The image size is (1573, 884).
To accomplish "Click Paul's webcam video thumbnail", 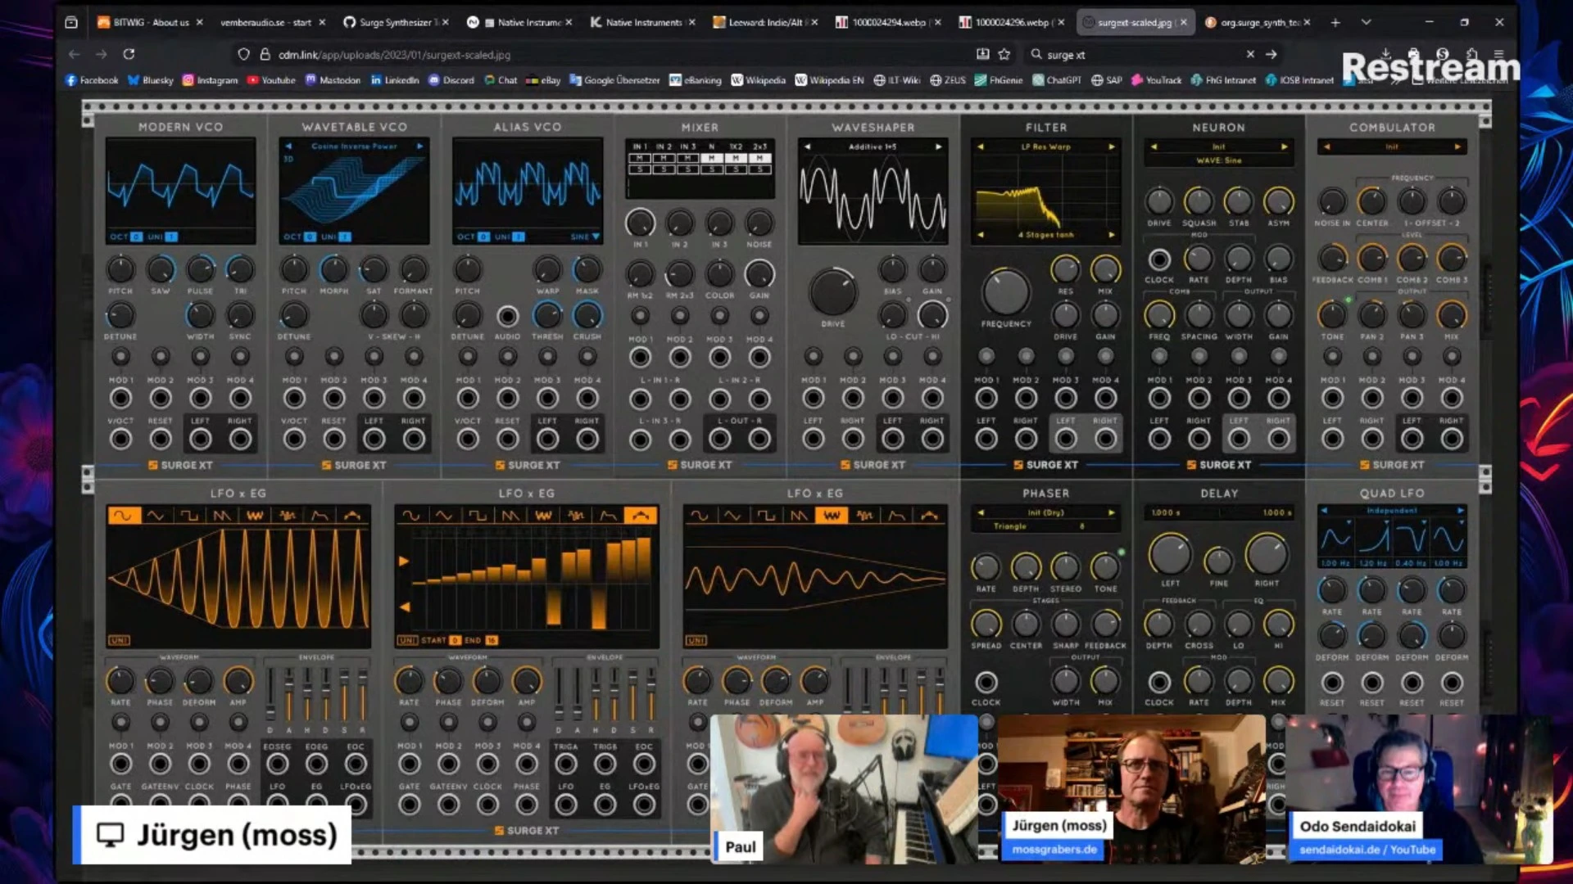I will click(844, 789).
